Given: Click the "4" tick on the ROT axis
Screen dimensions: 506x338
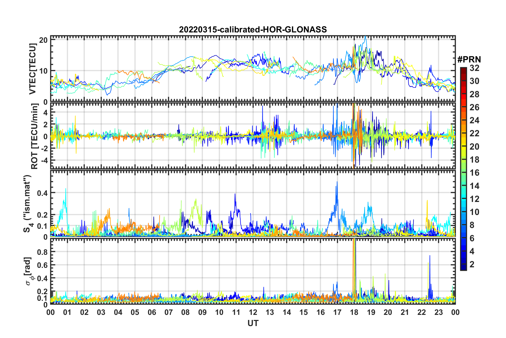Looking at the screenshot, I should 46,113.
